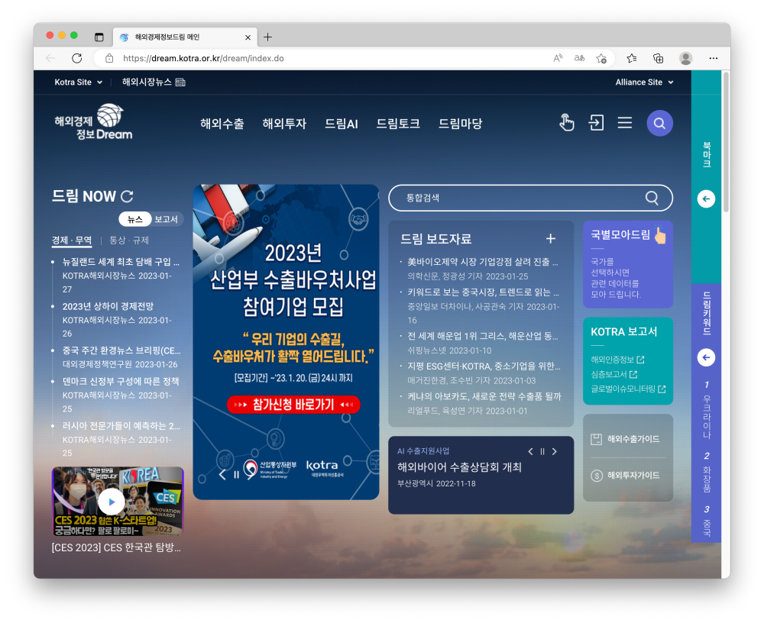Open the 국별모아드림 card
764x623 pixels.
(628, 264)
